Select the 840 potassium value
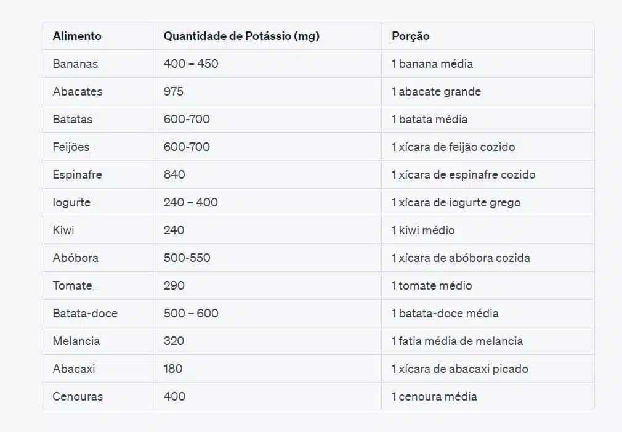622x432 pixels. (x=174, y=174)
